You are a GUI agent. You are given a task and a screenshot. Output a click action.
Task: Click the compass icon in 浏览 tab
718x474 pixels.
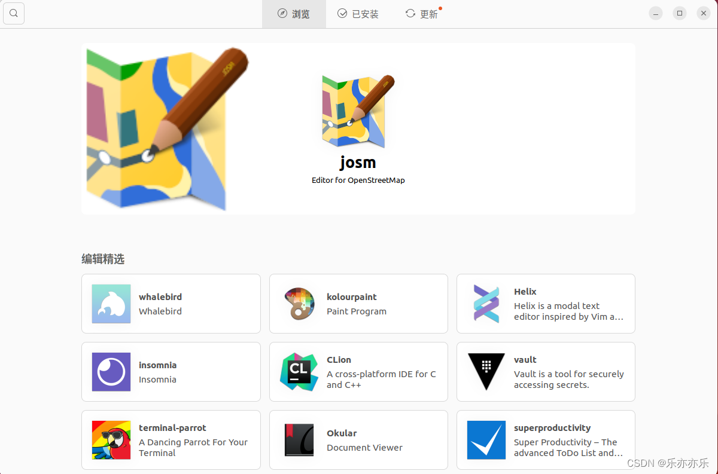[x=282, y=13]
